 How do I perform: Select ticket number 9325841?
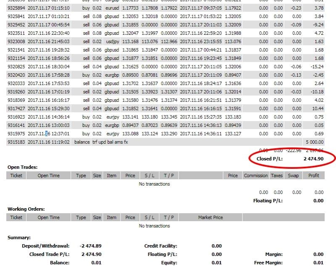[x=16, y=16]
